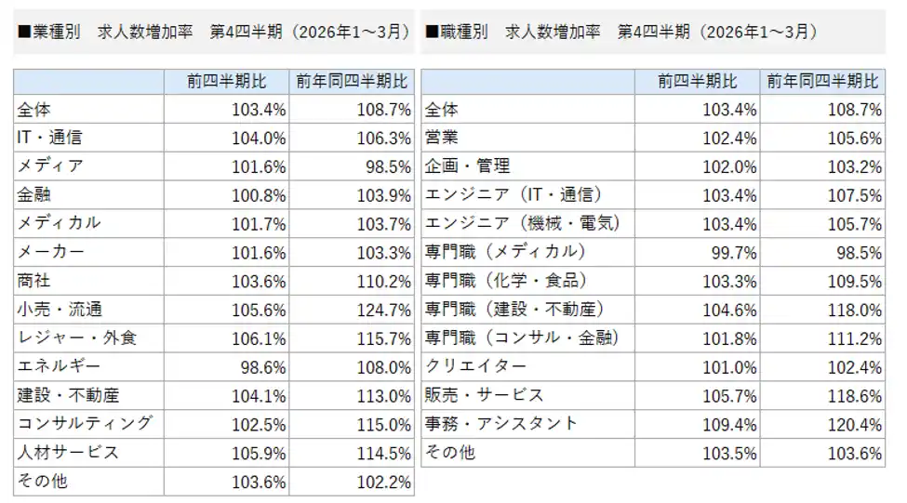Image resolution: width=907 pixels, height=503 pixels.
Task: Select the メディア industry row label
Action: point(50,166)
